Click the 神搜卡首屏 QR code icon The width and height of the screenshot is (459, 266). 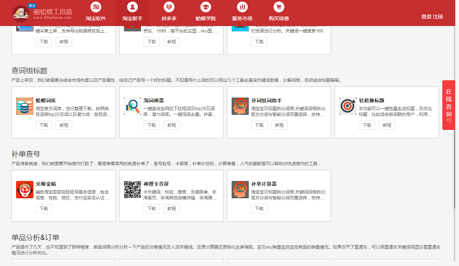pos(132,190)
